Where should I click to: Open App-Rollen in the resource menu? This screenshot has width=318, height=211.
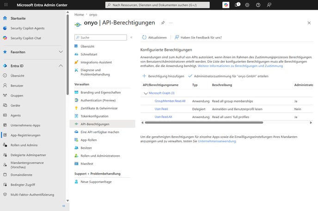pos(88,140)
